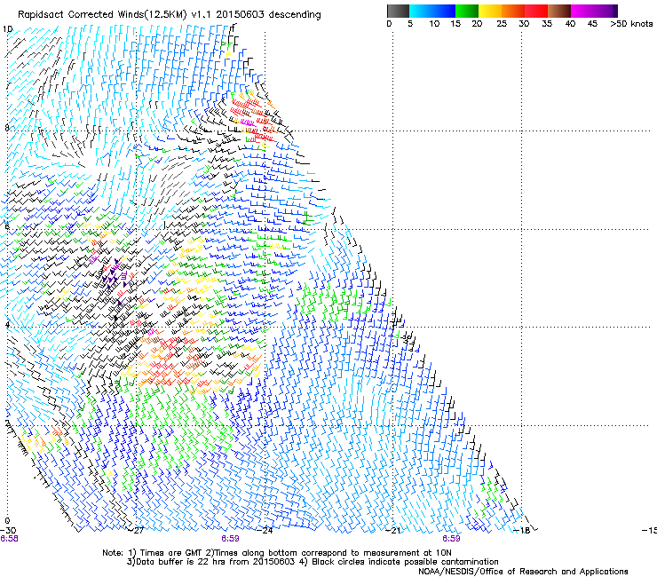Click the longitude label '-30'
The image size is (657, 577).
(x=8, y=530)
